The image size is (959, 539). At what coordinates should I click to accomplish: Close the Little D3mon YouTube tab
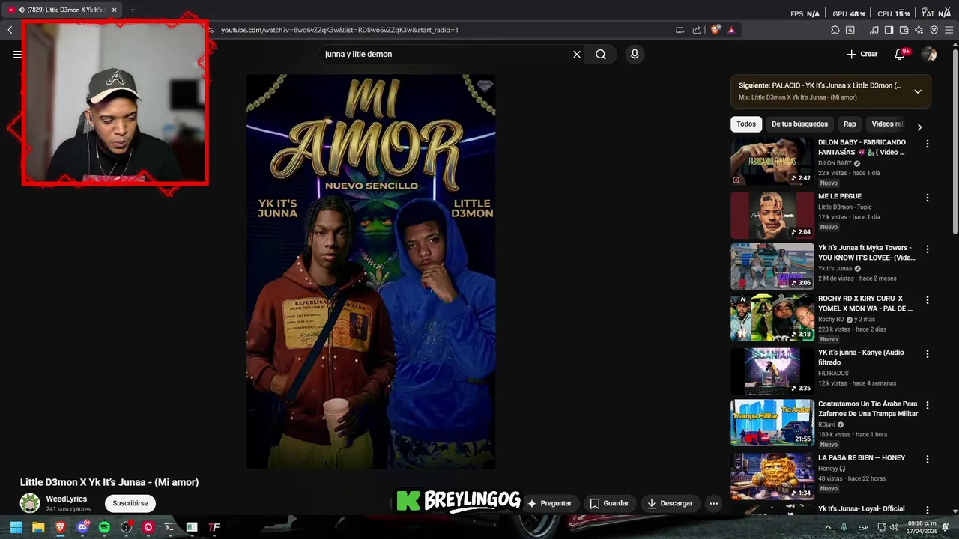tap(114, 10)
